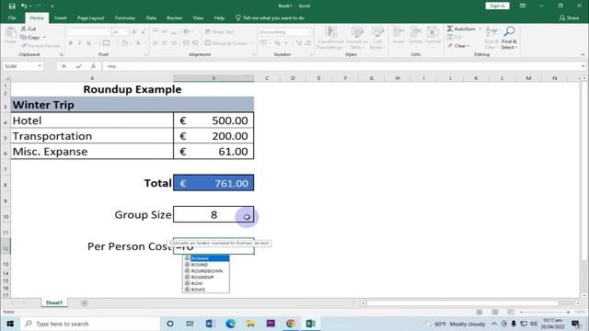Click the Insert cells icon
Viewport: 589px width, 331px height.
coord(398,32)
